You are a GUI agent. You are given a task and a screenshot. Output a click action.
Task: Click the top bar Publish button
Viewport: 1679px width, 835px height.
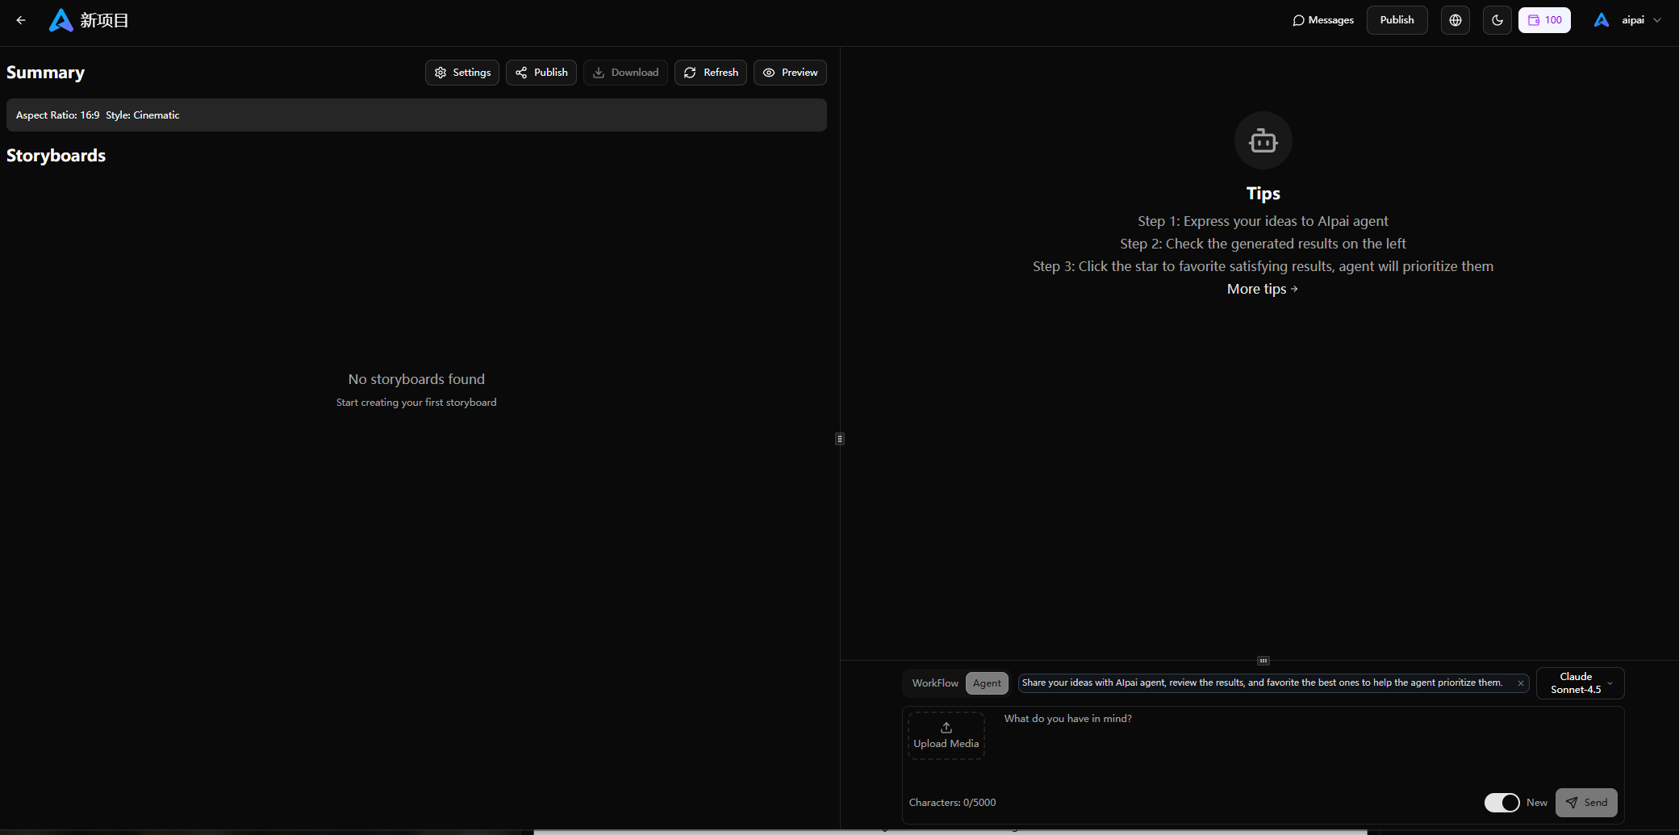[x=1397, y=20]
